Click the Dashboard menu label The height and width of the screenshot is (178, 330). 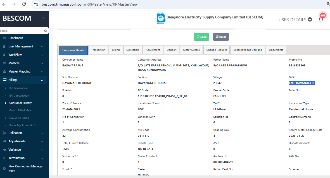16,38
